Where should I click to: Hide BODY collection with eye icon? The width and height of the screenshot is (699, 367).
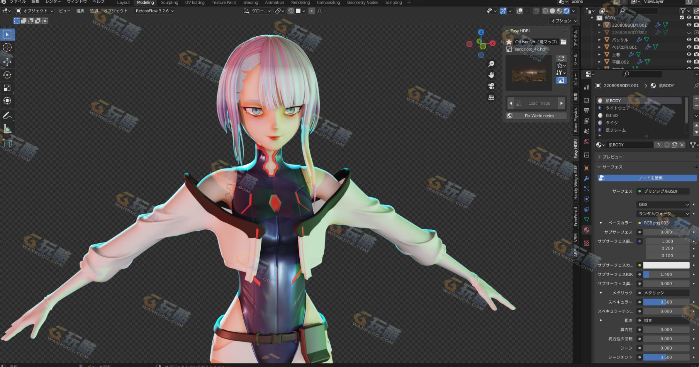coord(689,18)
